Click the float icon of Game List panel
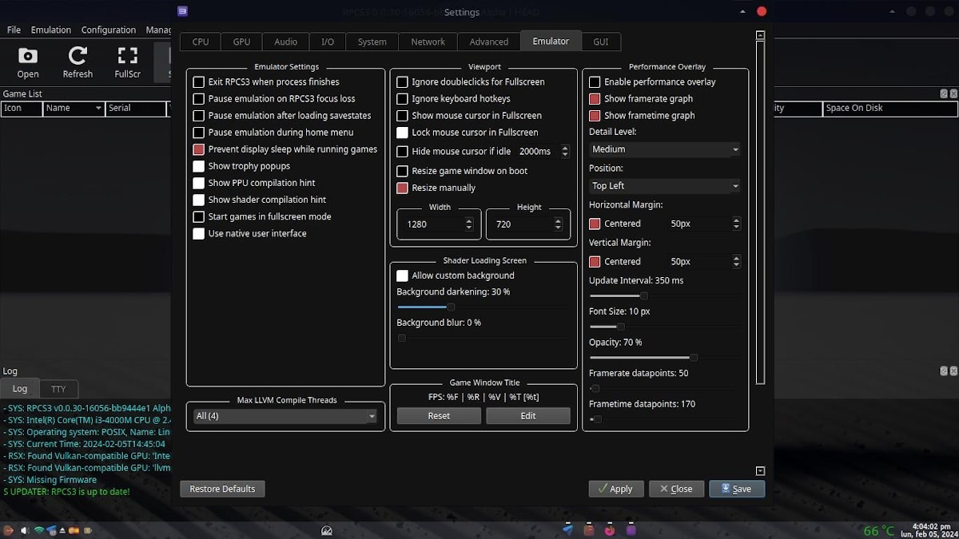The width and height of the screenshot is (959, 539). click(x=943, y=93)
